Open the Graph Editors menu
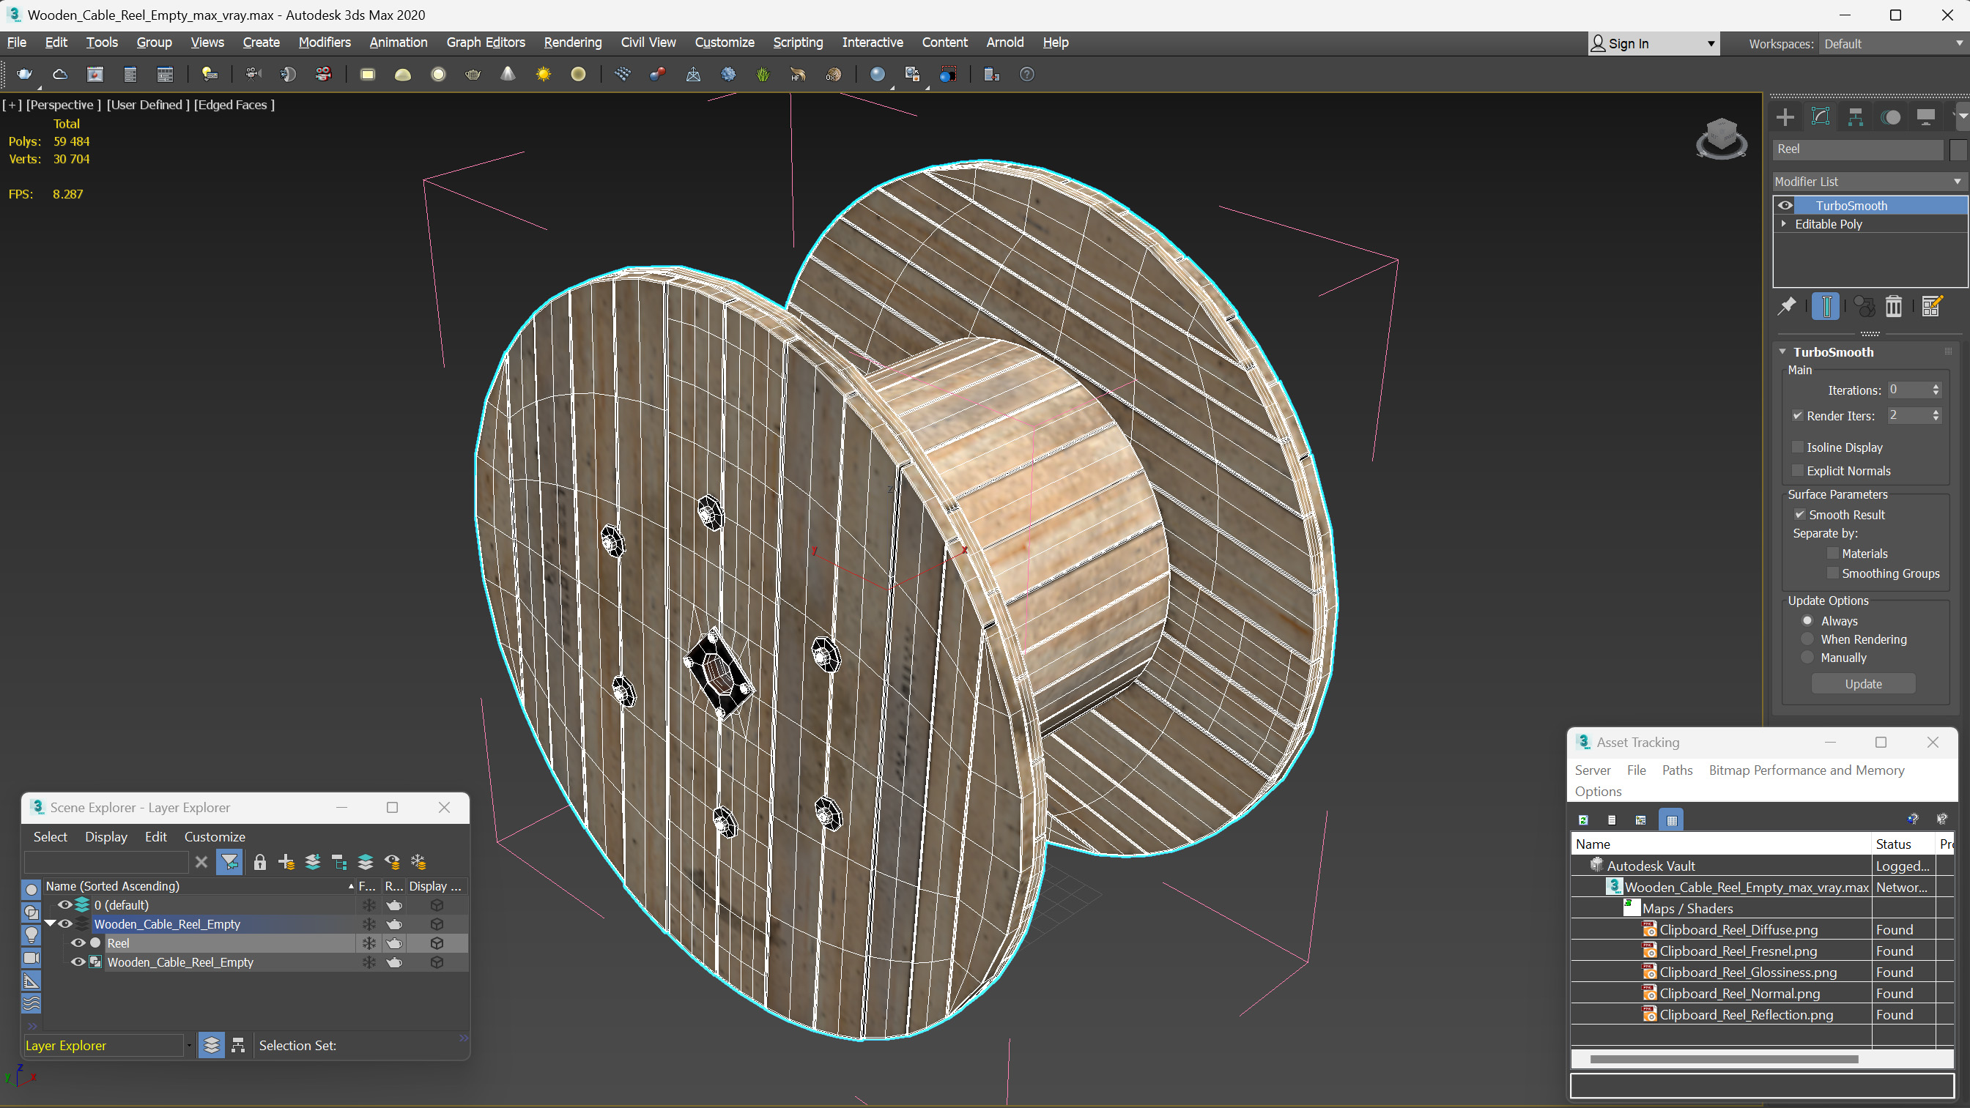Screen dimensions: 1970x1108 coord(486,42)
